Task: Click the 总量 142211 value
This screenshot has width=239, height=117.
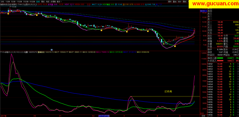Action: point(219,44)
